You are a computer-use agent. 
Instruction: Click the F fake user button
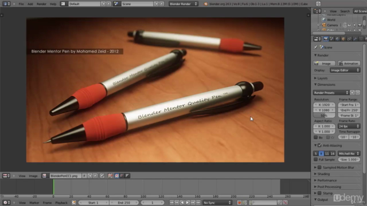tap(84, 176)
